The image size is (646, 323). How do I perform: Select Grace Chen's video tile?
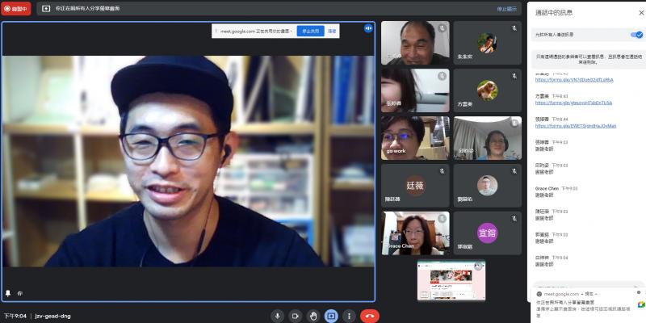(x=415, y=233)
